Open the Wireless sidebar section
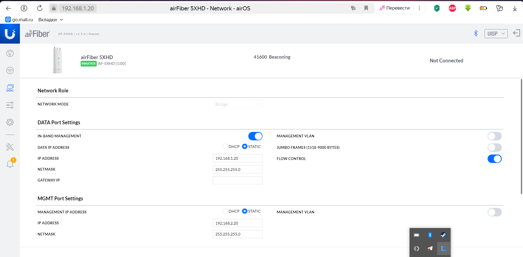The width and height of the screenshot is (523, 257). (x=10, y=71)
